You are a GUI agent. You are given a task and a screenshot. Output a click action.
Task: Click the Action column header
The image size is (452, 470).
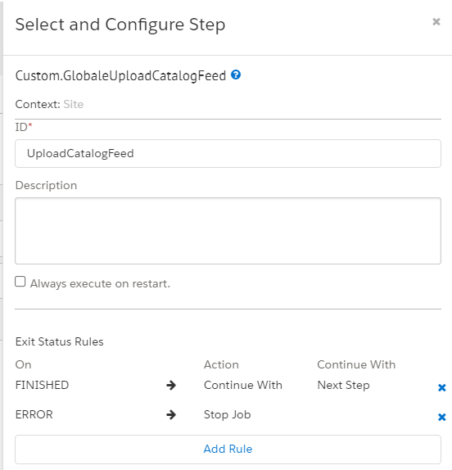pos(221,365)
